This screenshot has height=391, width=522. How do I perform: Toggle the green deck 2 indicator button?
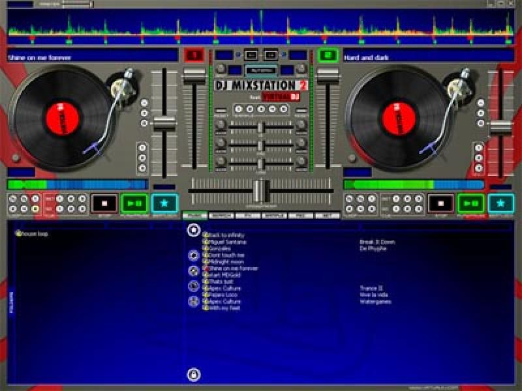pyautogui.click(x=327, y=55)
